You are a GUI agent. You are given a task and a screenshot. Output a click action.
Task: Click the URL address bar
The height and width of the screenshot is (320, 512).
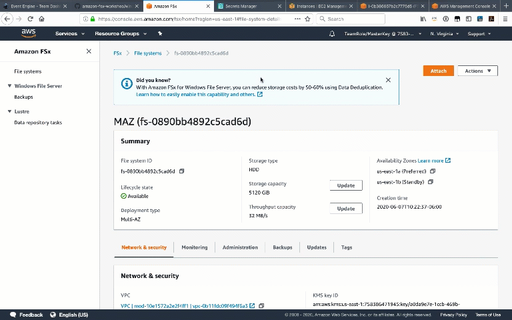coord(189,19)
